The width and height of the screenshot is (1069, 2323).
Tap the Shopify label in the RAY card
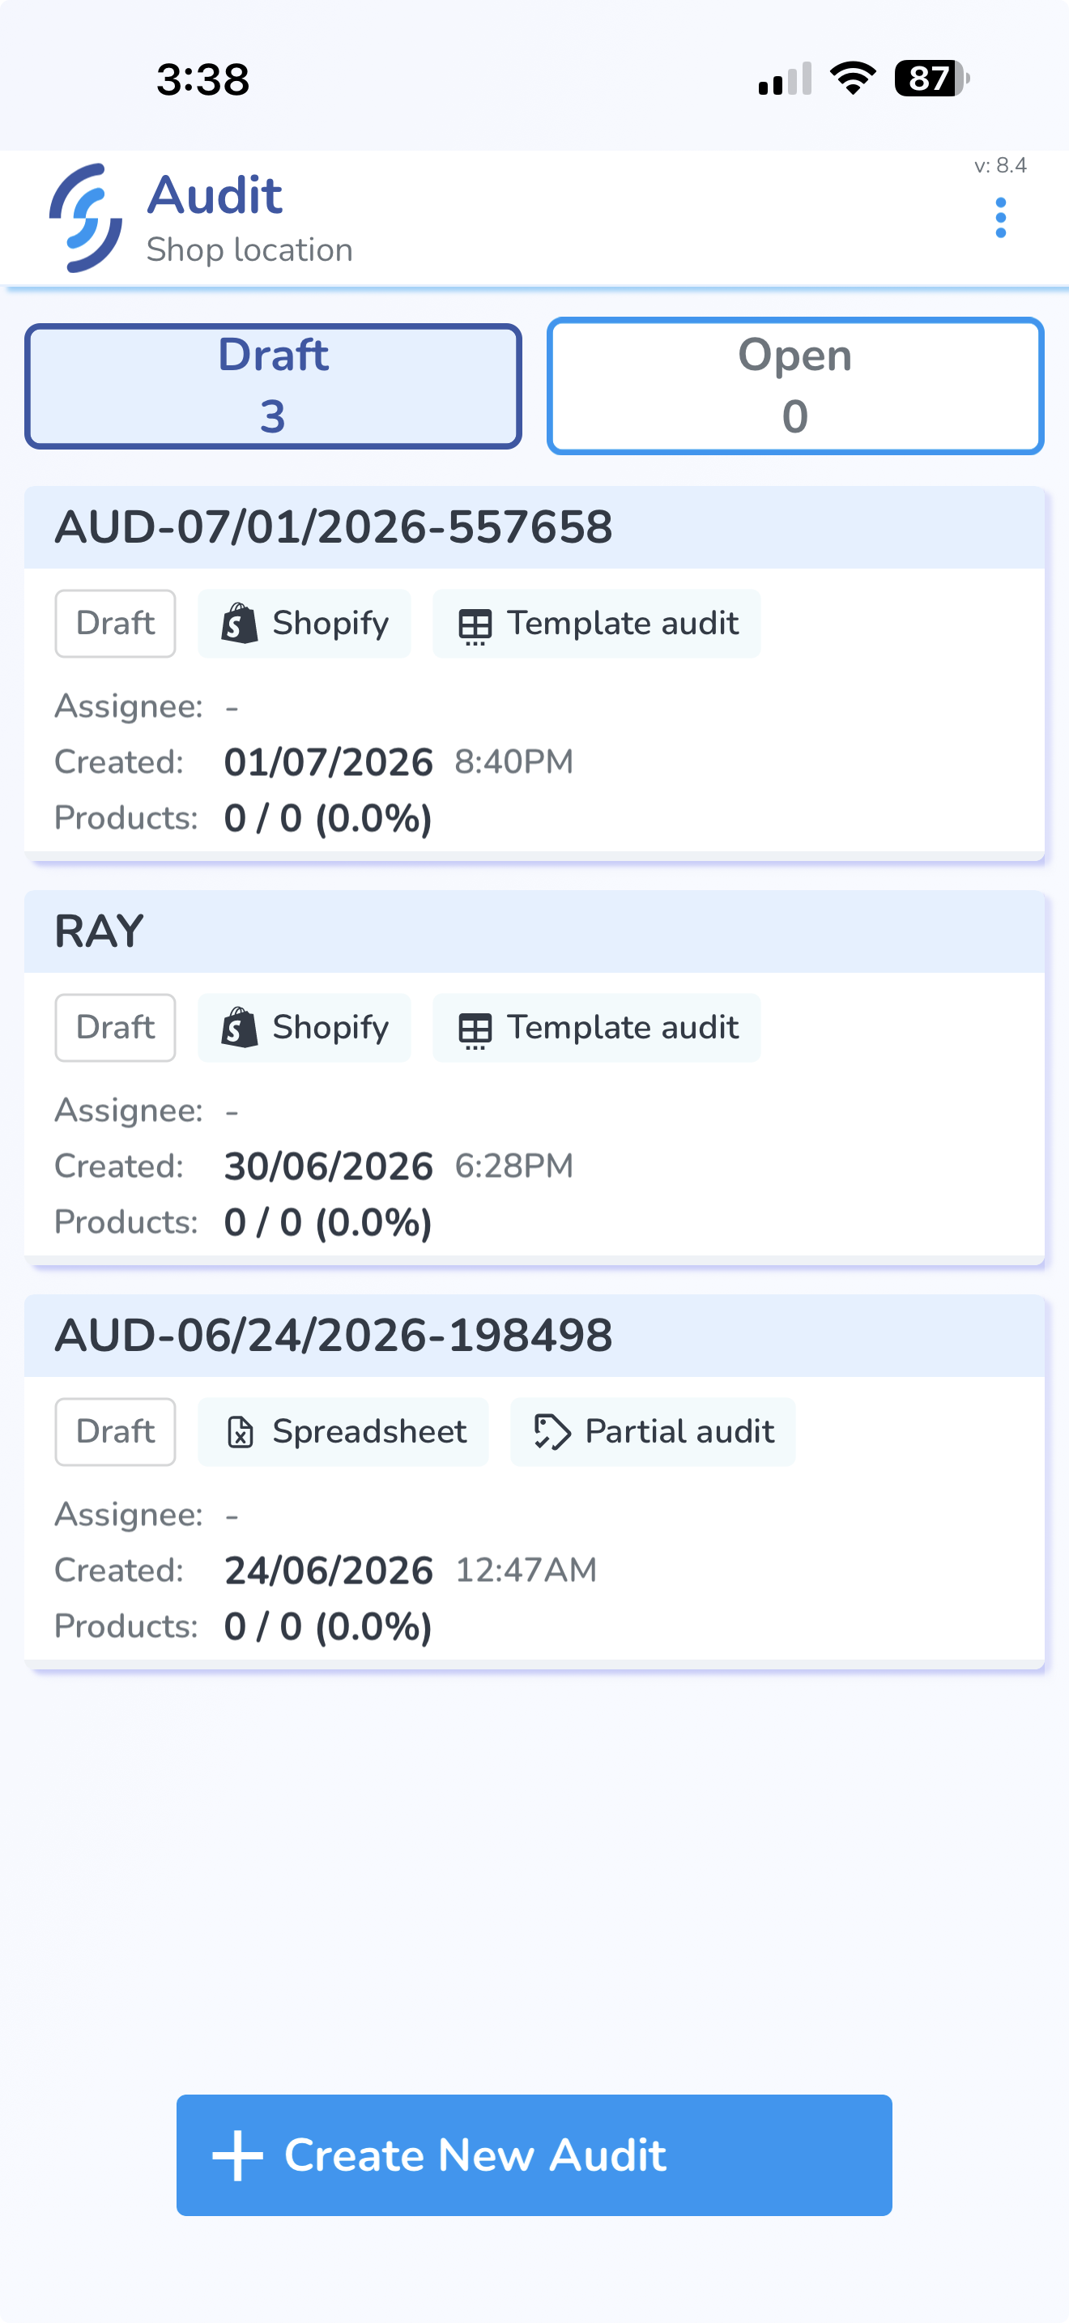point(330,1027)
